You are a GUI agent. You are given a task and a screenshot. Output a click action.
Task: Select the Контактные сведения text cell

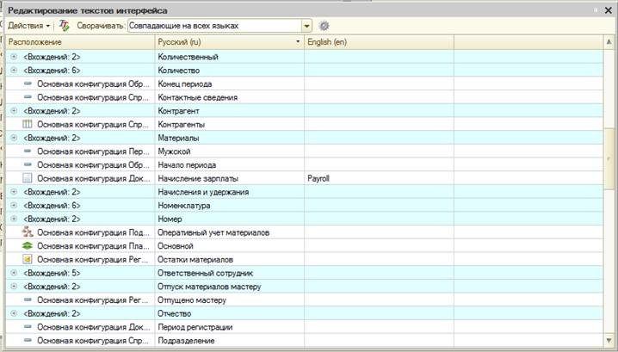[x=230, y=97]
